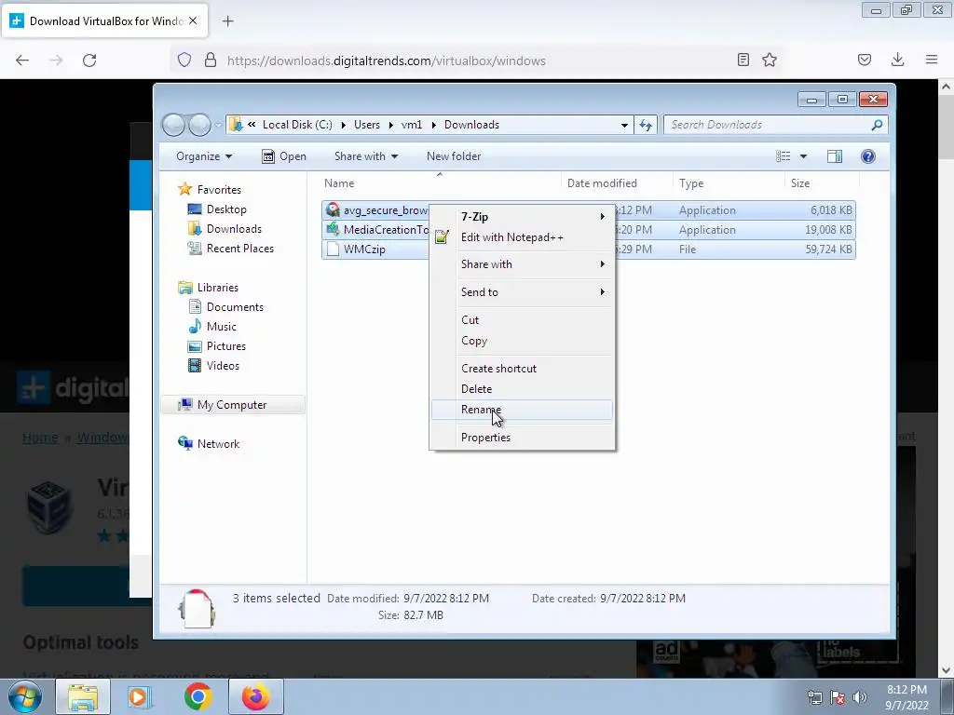Click Users in the address path
954x715 pixels.
367,125
